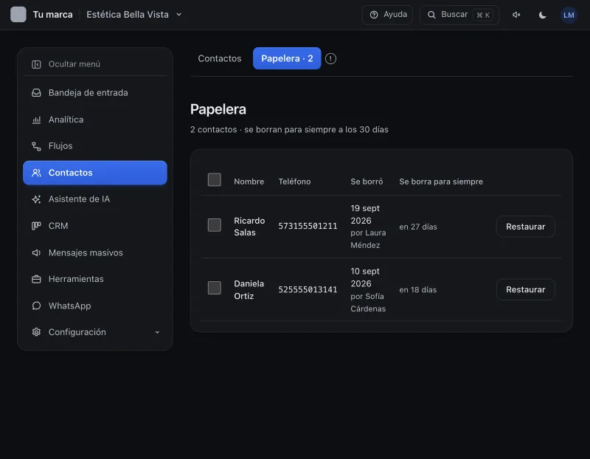Click the Contactos people icon in sidebar
This screenshot has height=459, width=590.
coord(36,173)
